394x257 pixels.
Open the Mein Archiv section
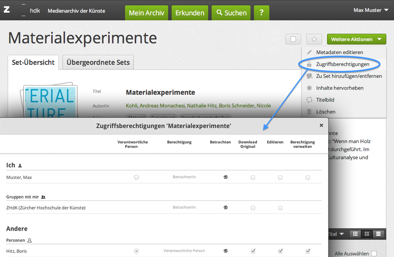[146, 13]
